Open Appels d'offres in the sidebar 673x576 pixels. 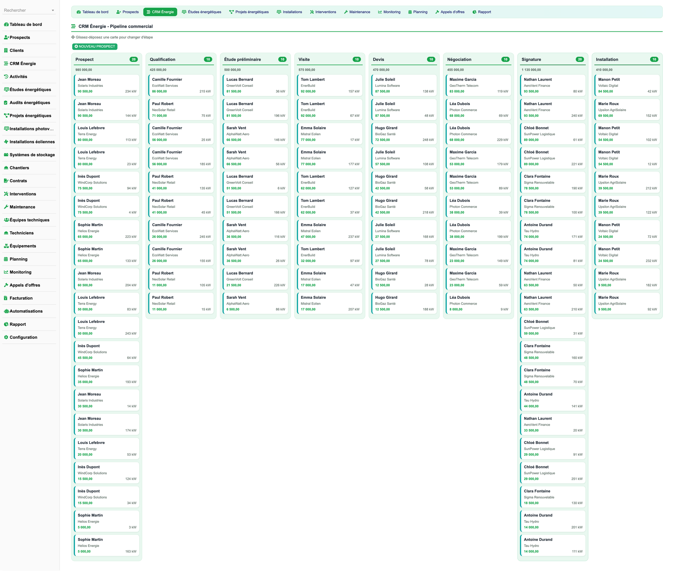tap(29, 285)
